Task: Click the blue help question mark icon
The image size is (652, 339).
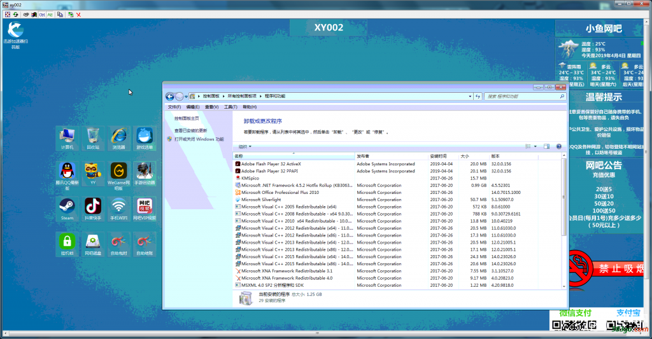Action: coord(559,147)
